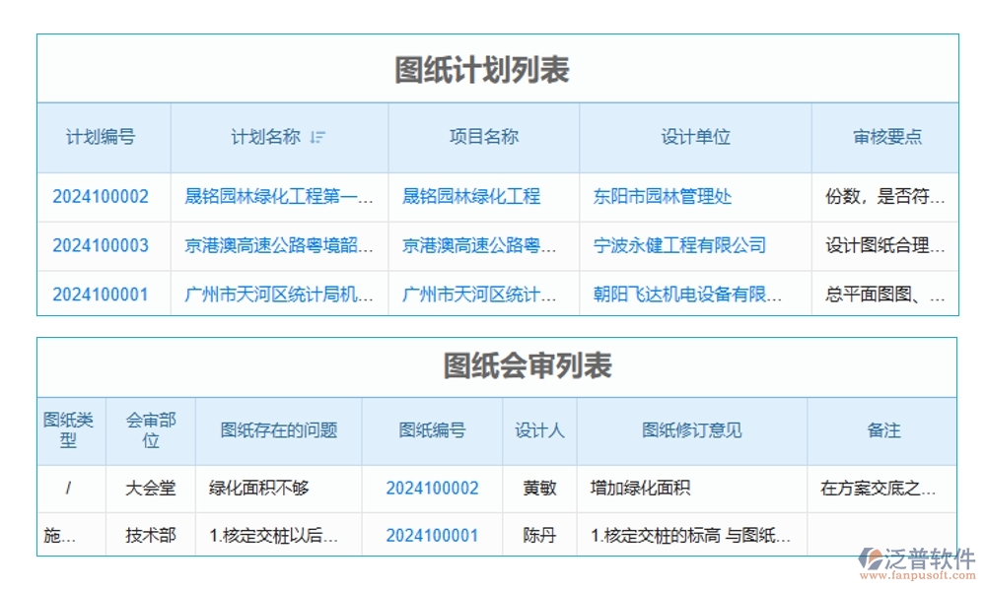
Task: Click the 审核要点 column header
Action: [x=885, y=138]
